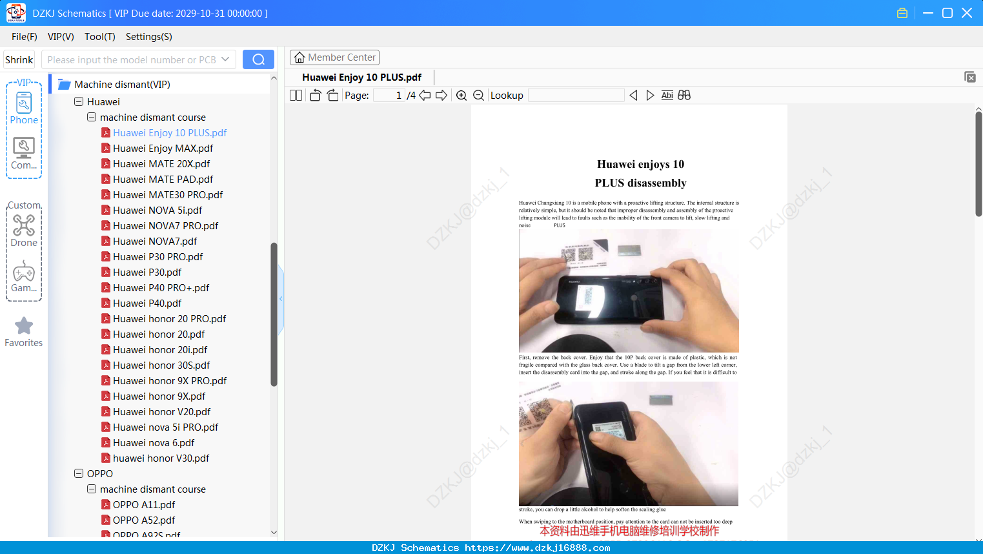The image size is (983, 554).
Task: Go to previous page arrow
Action: (425, 96)
